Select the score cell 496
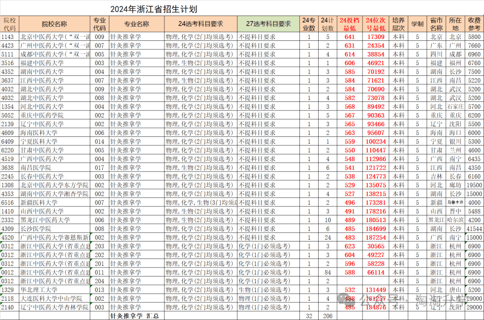This screenshot has height=320, width=484. pos(350,202)
